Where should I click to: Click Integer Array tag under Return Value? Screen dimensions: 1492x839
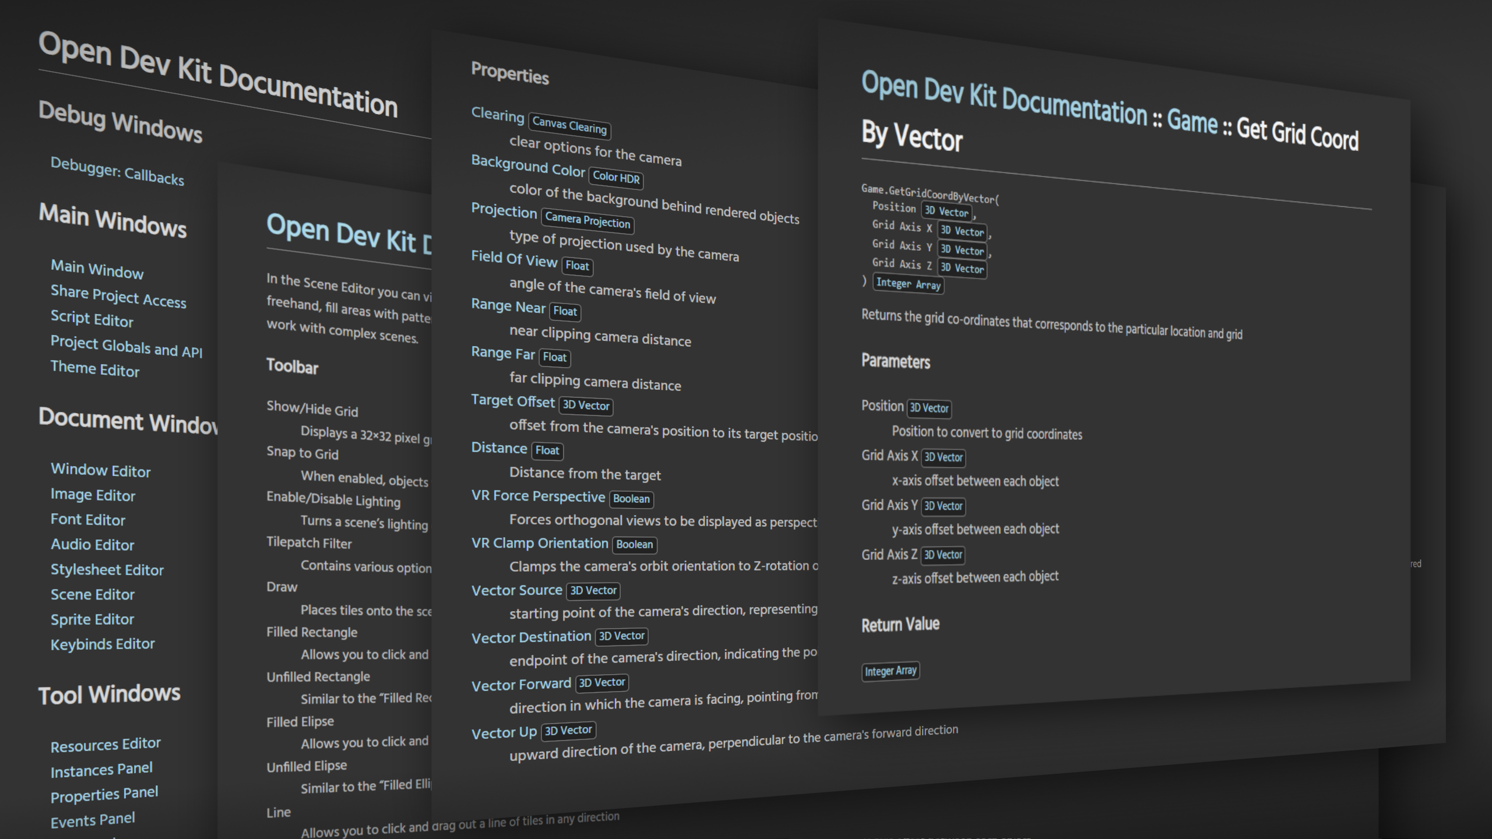tap(891, 671)
